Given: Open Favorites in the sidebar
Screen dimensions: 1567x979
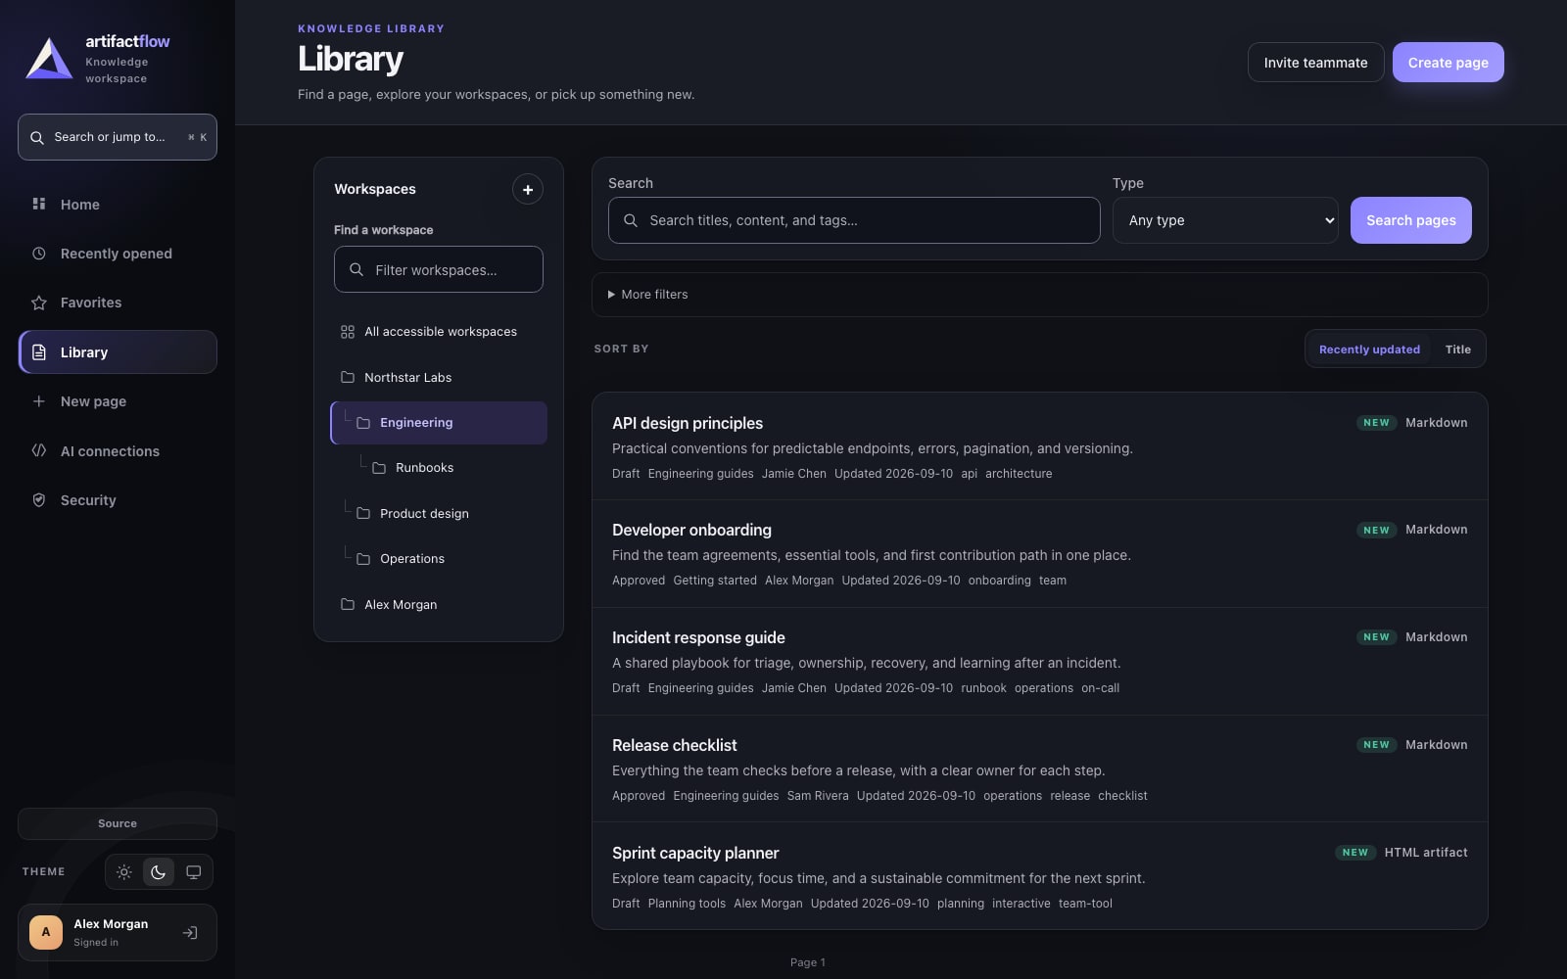Looking at the screenshot, I should click(x=118, y=303).
